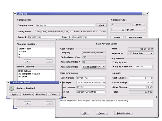Click the Notes text area
The height and width of the screenshot is (121, 162).
point(106,104)
